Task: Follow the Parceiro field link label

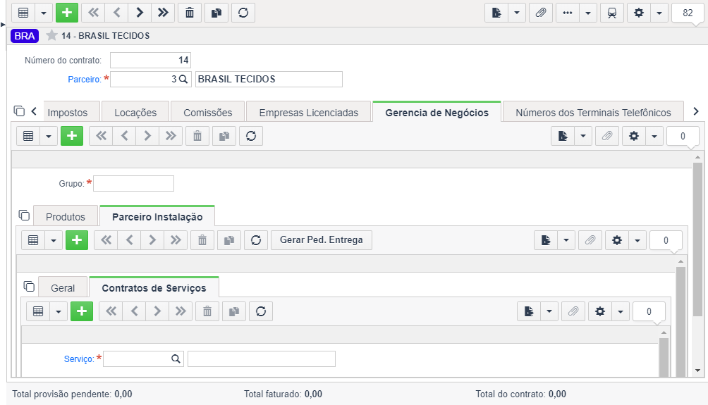Action: point(85,80)
